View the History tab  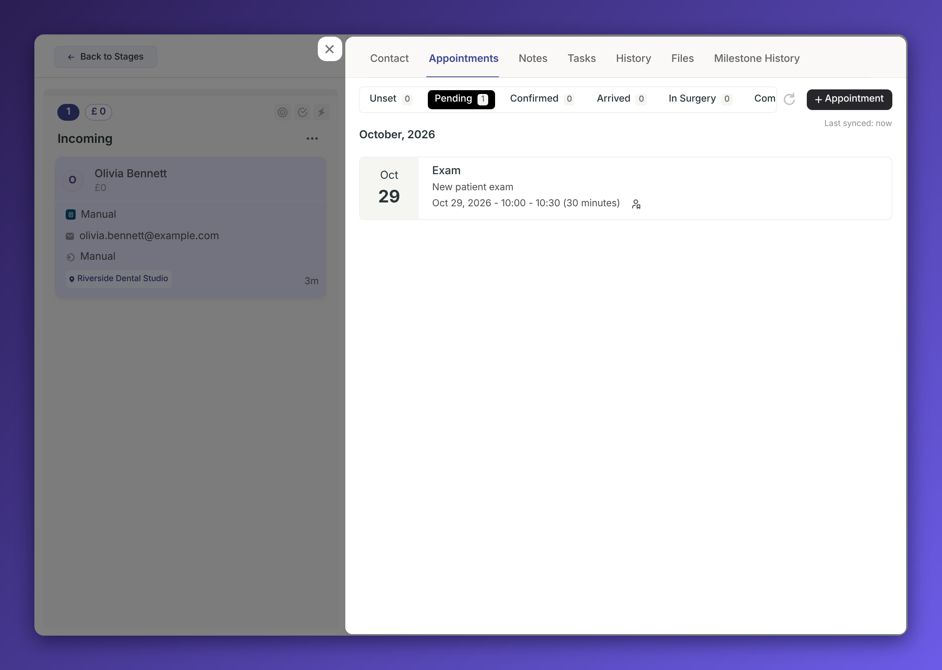tap(633, 58)
